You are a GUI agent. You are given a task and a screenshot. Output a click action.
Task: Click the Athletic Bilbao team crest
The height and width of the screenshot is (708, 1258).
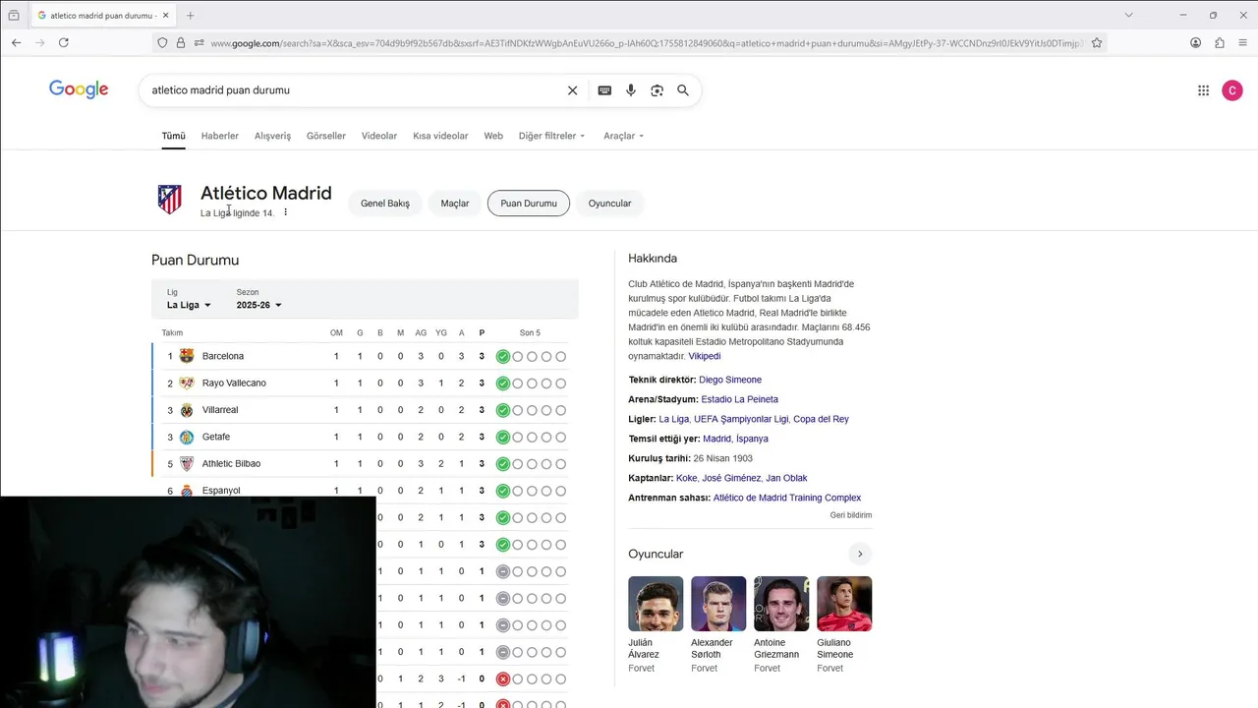pos(187,463)
